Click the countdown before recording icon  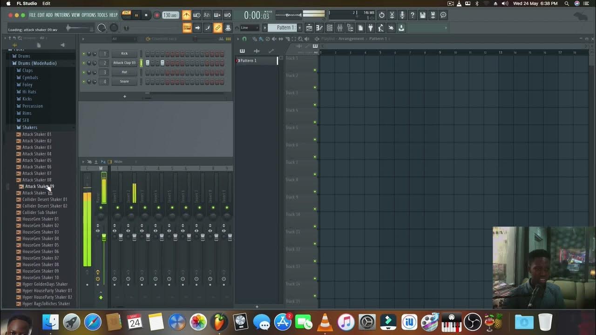207,15
